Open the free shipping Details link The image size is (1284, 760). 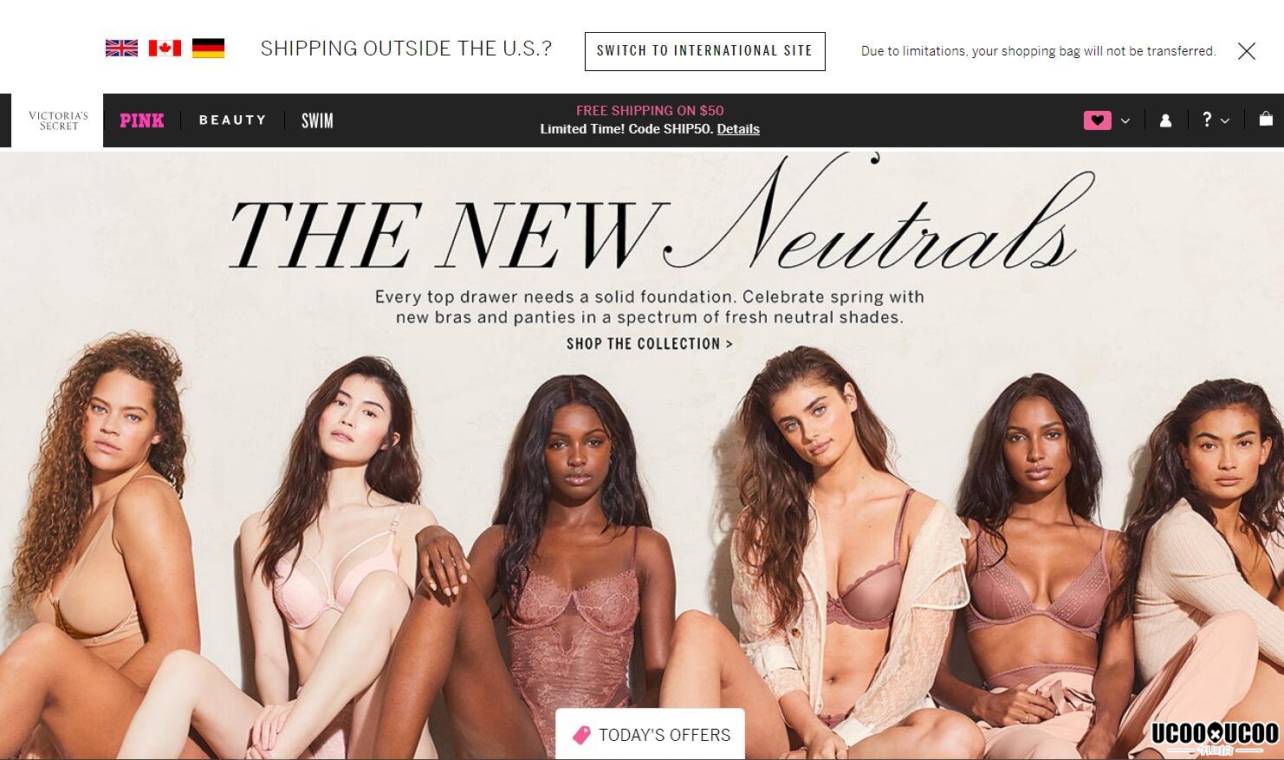point(738,129)
